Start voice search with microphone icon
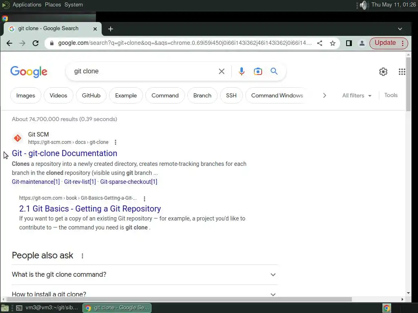418x313 pixels. [242, 71]
